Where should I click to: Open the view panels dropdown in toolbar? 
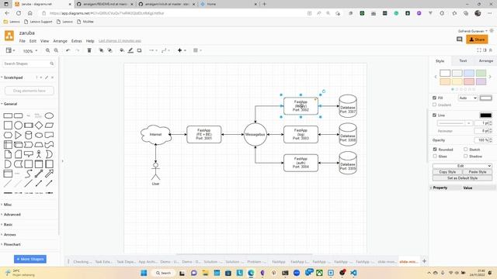[x=10, y=50]
